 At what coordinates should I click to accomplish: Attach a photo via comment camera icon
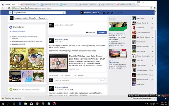[101, 80]
